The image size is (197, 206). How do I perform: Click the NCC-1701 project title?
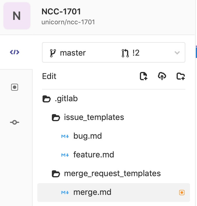coord(61,11)
